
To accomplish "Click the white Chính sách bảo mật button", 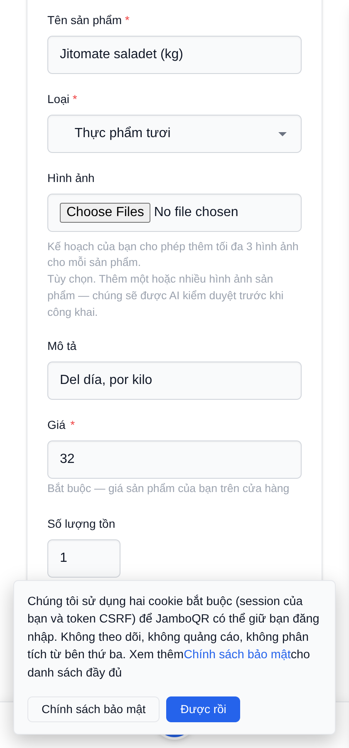I will pos(93,709).
